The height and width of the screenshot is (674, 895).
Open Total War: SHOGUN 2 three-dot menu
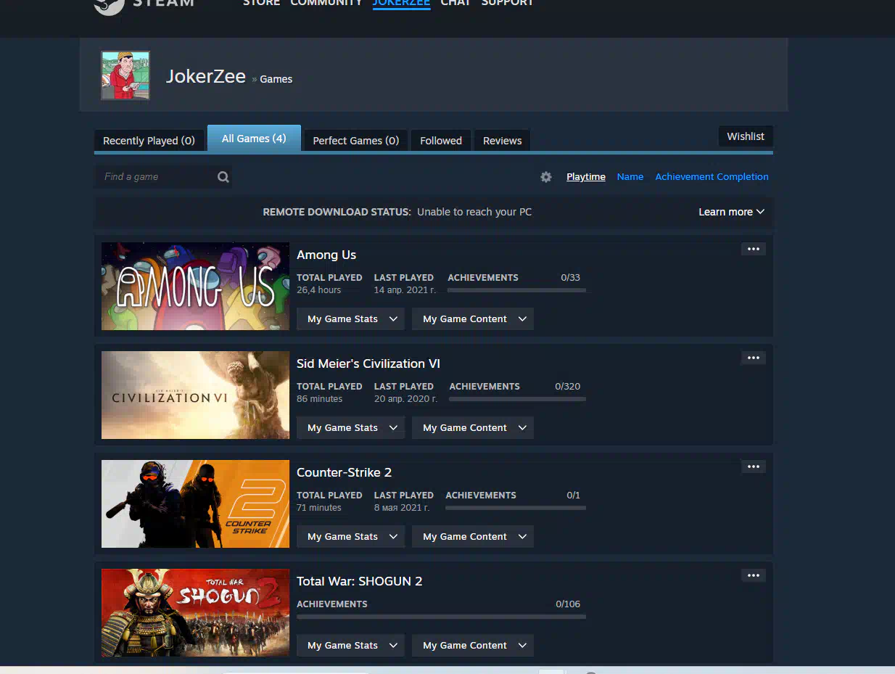753,575
